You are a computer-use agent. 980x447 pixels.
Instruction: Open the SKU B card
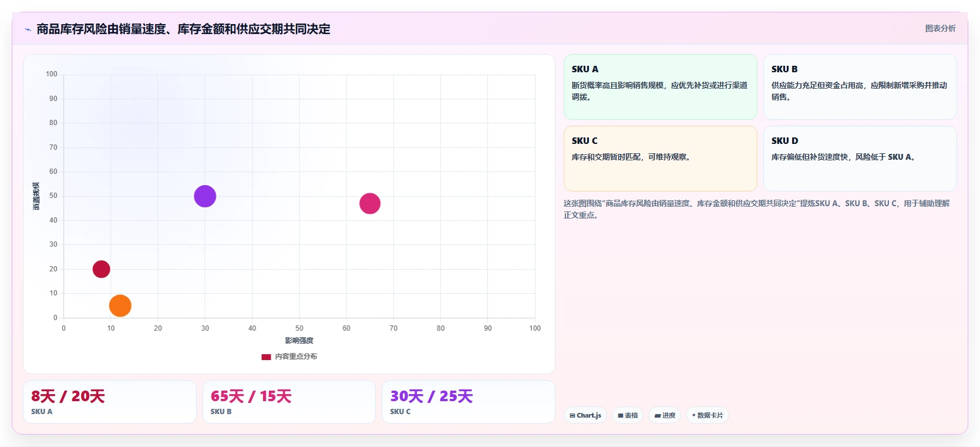(x=860, y=87)
